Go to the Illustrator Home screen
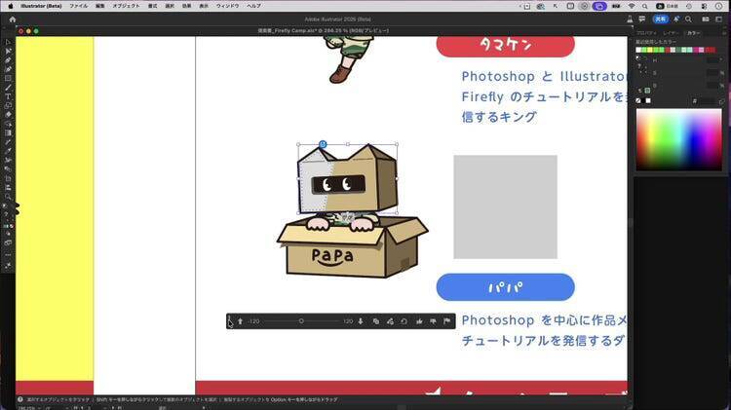 [x=13, y=19]
